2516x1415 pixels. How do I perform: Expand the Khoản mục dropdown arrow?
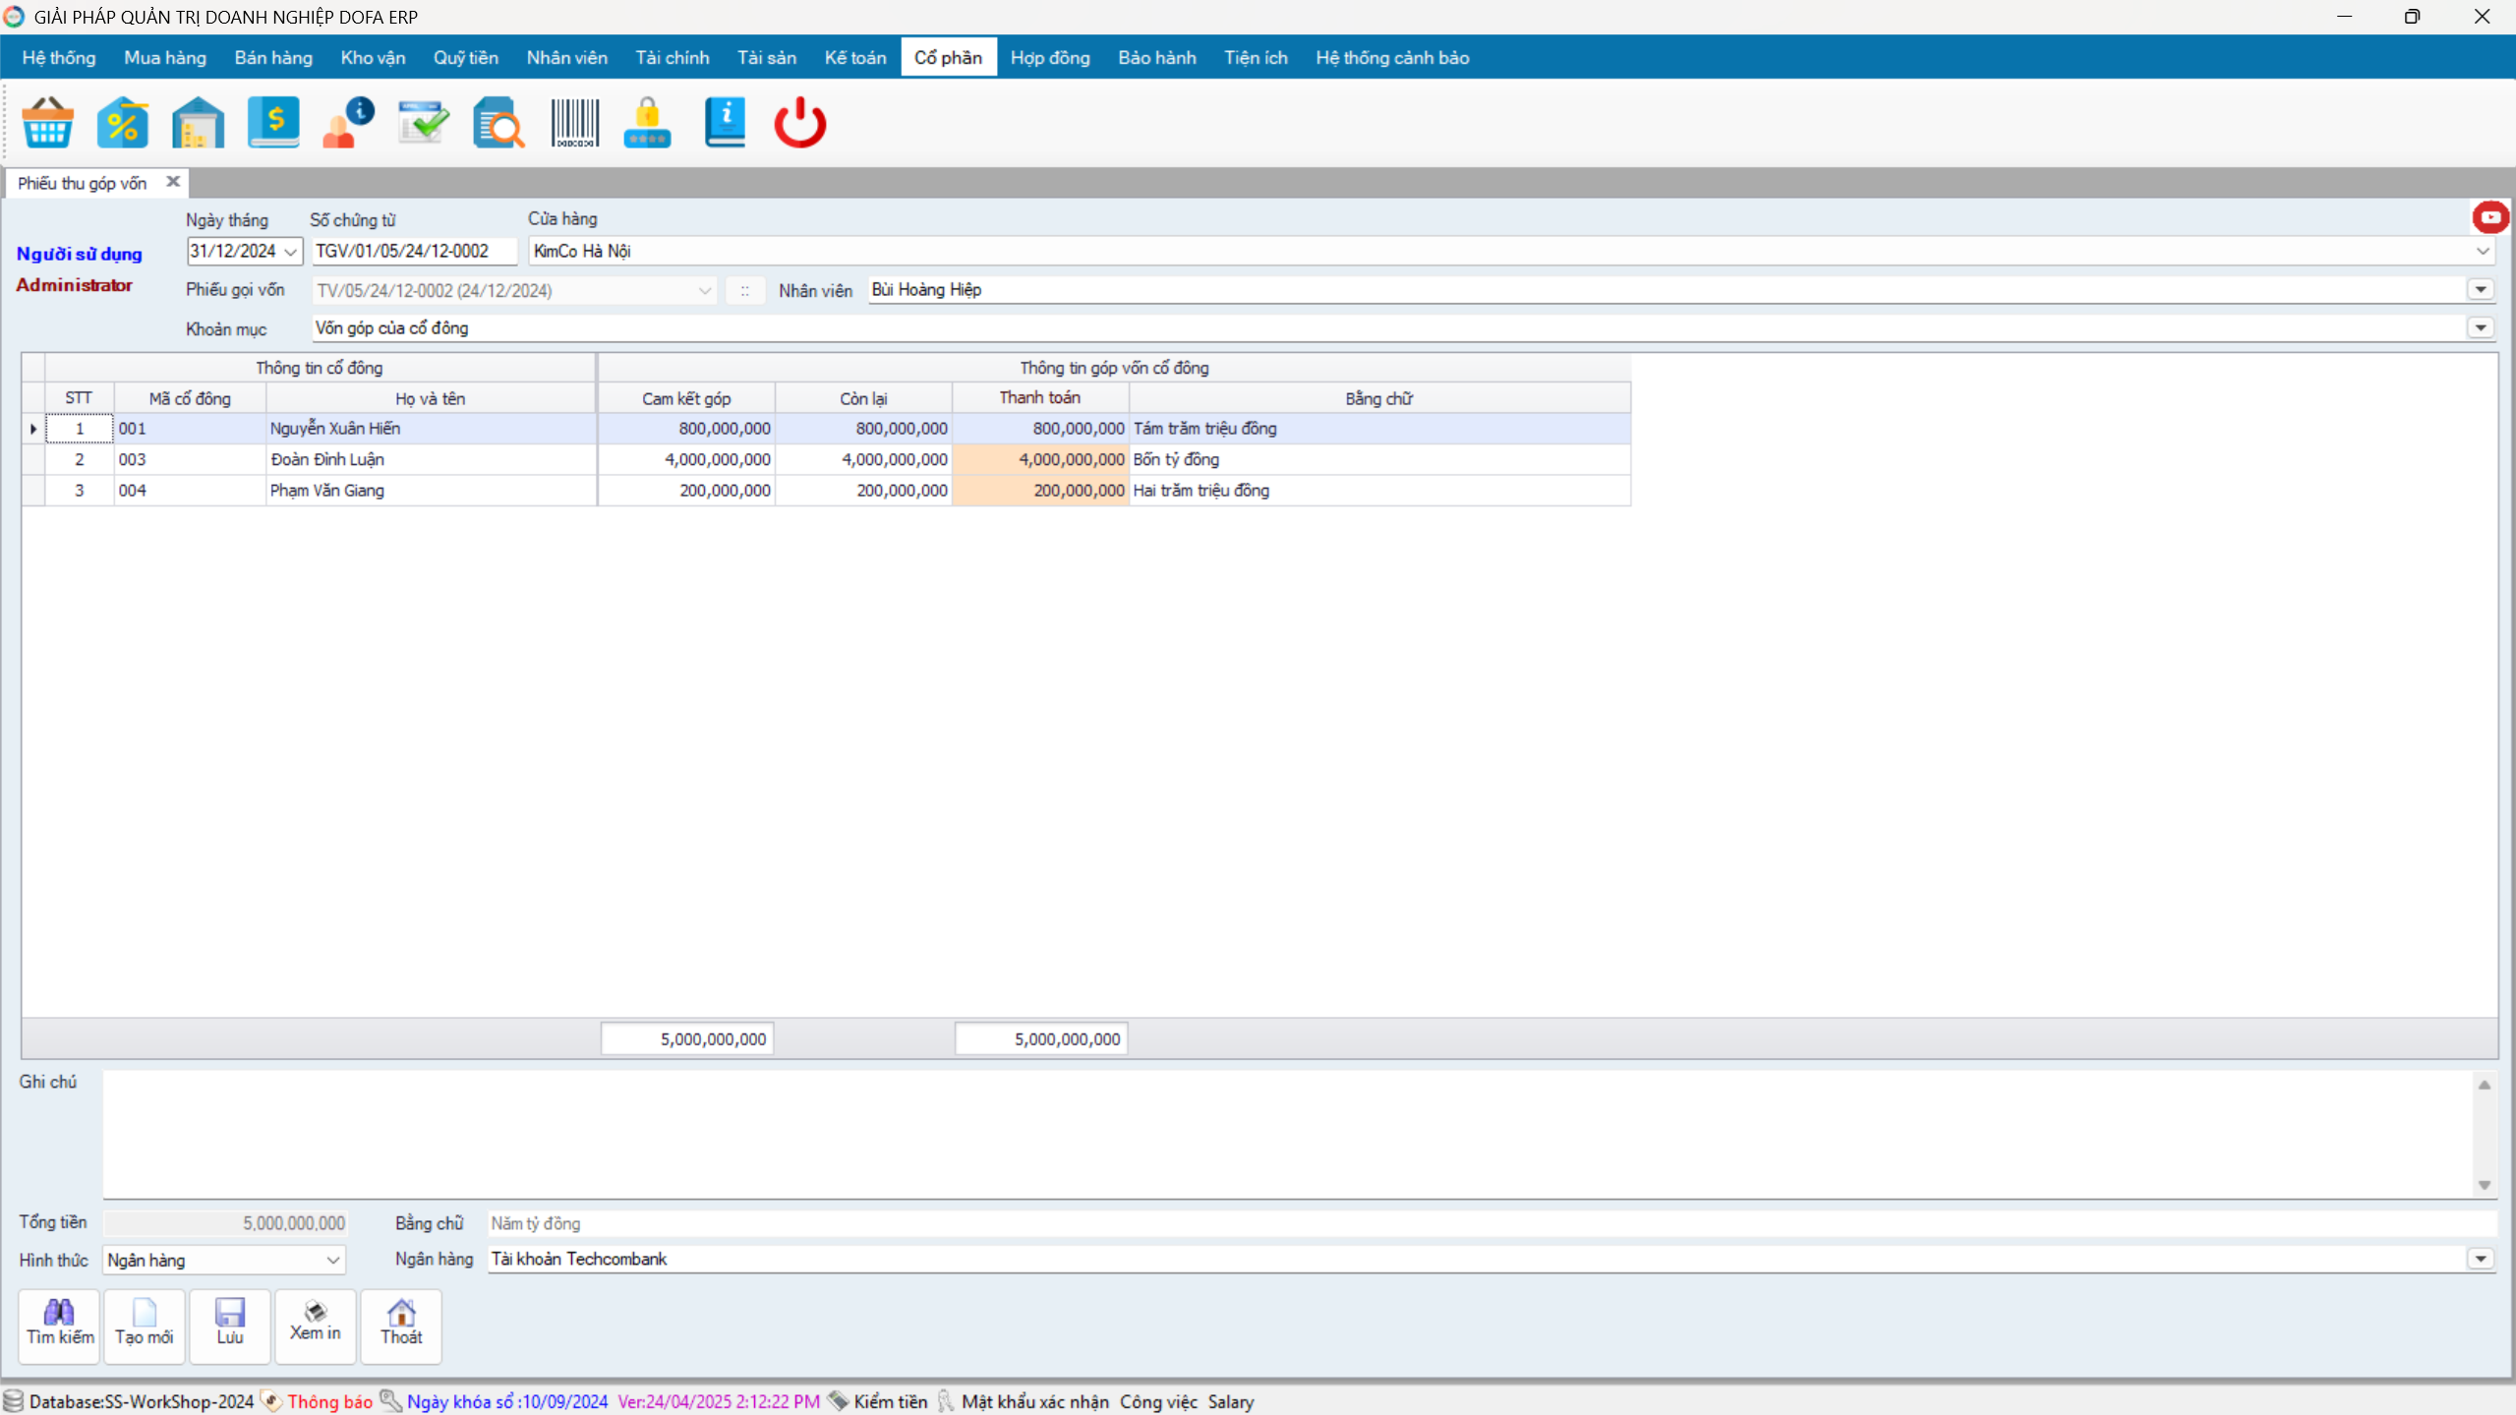click(x=2481, y=327)
